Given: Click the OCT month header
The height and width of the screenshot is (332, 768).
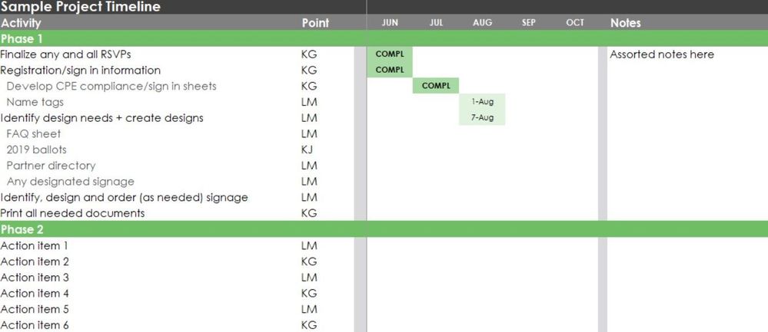Looking at the screenshot, I should coord(575,23).
